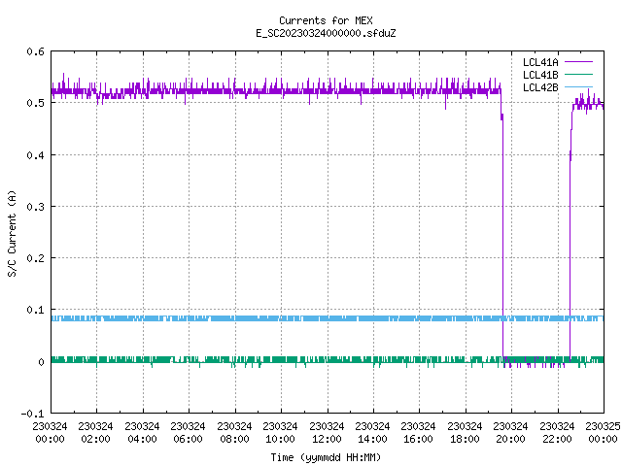This screenshot has height=466, width=622.
Task: Click the x-axis tick 230324 10:00
Action: (280, 433)
